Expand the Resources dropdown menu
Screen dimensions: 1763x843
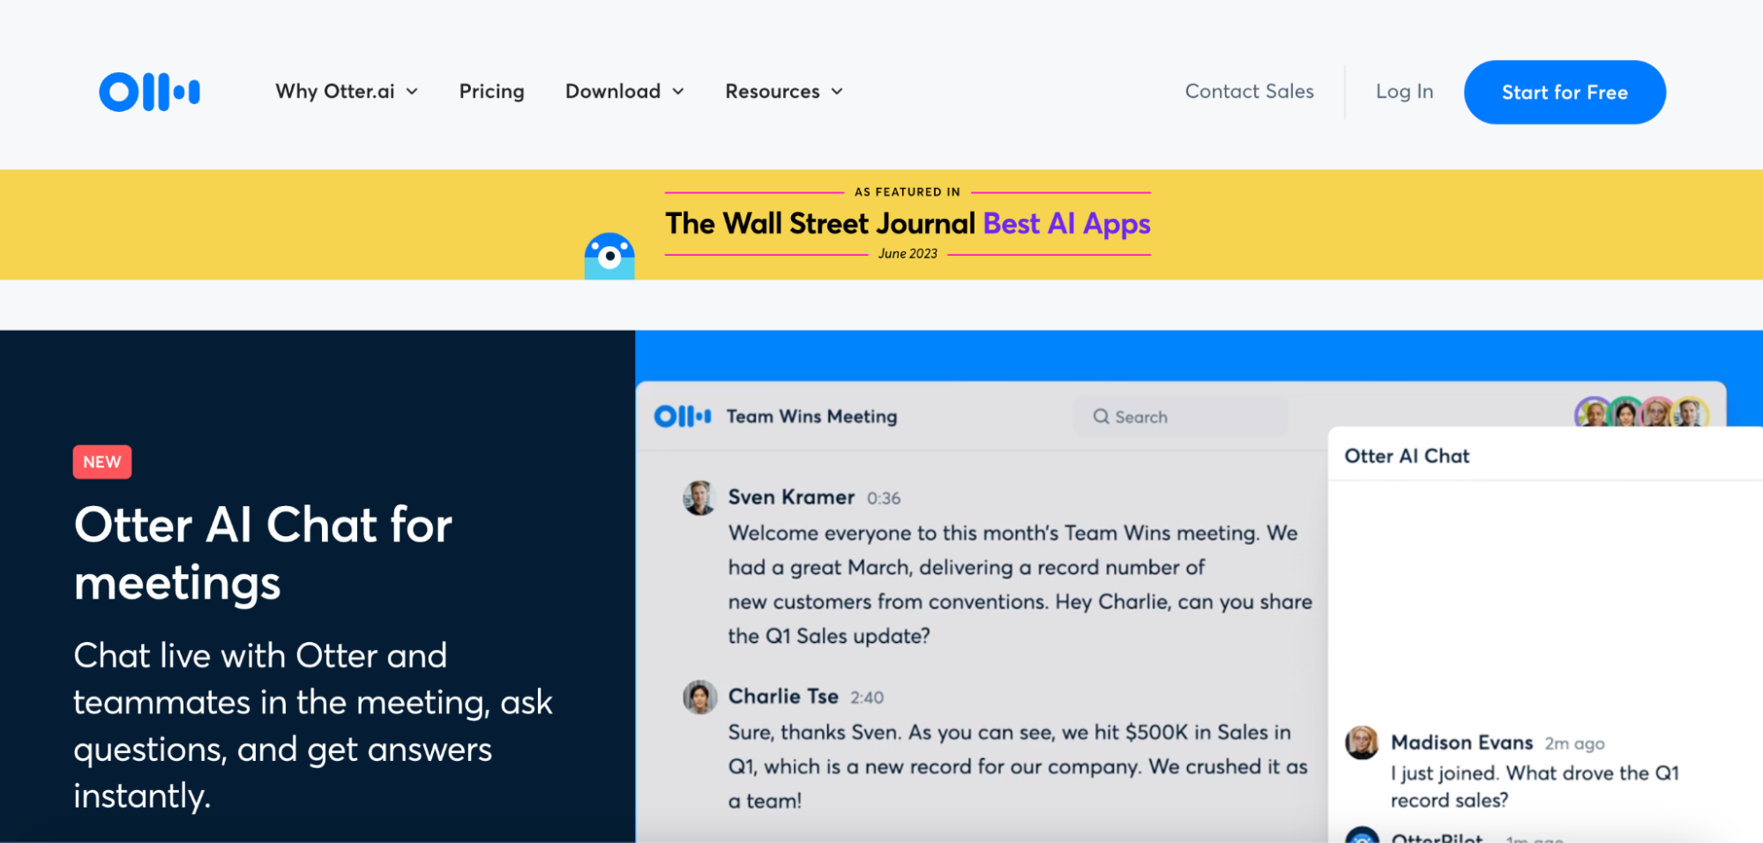click(x=784, y=92)
